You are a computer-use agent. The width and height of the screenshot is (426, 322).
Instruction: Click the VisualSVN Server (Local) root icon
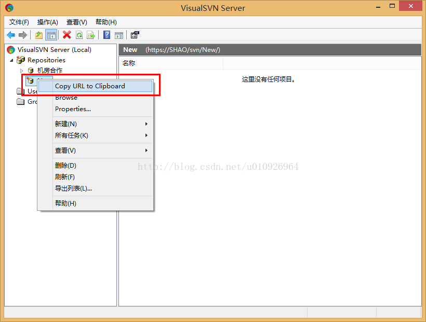pyautogui.click(x=11, y=50)
